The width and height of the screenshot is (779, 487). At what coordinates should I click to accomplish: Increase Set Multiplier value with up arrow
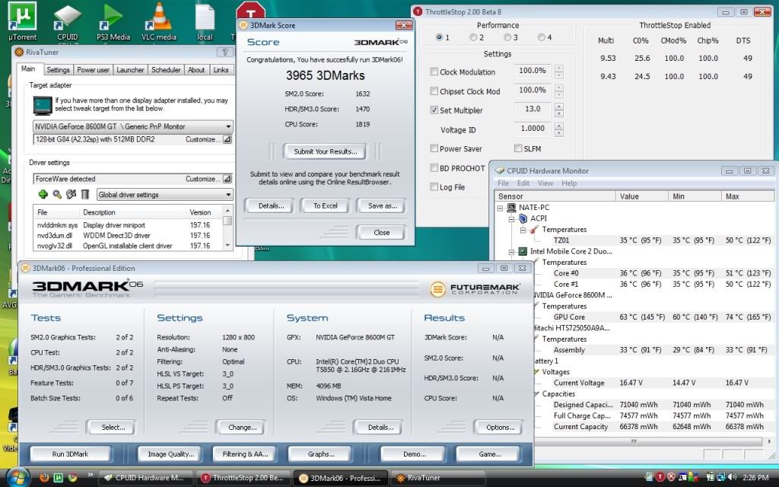pyautogui.click(x=559, y=107)
